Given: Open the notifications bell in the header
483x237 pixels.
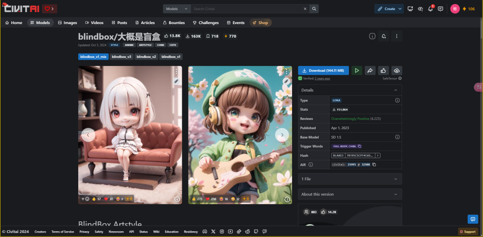Looking at the screenshot, I should tap(430, 9).
